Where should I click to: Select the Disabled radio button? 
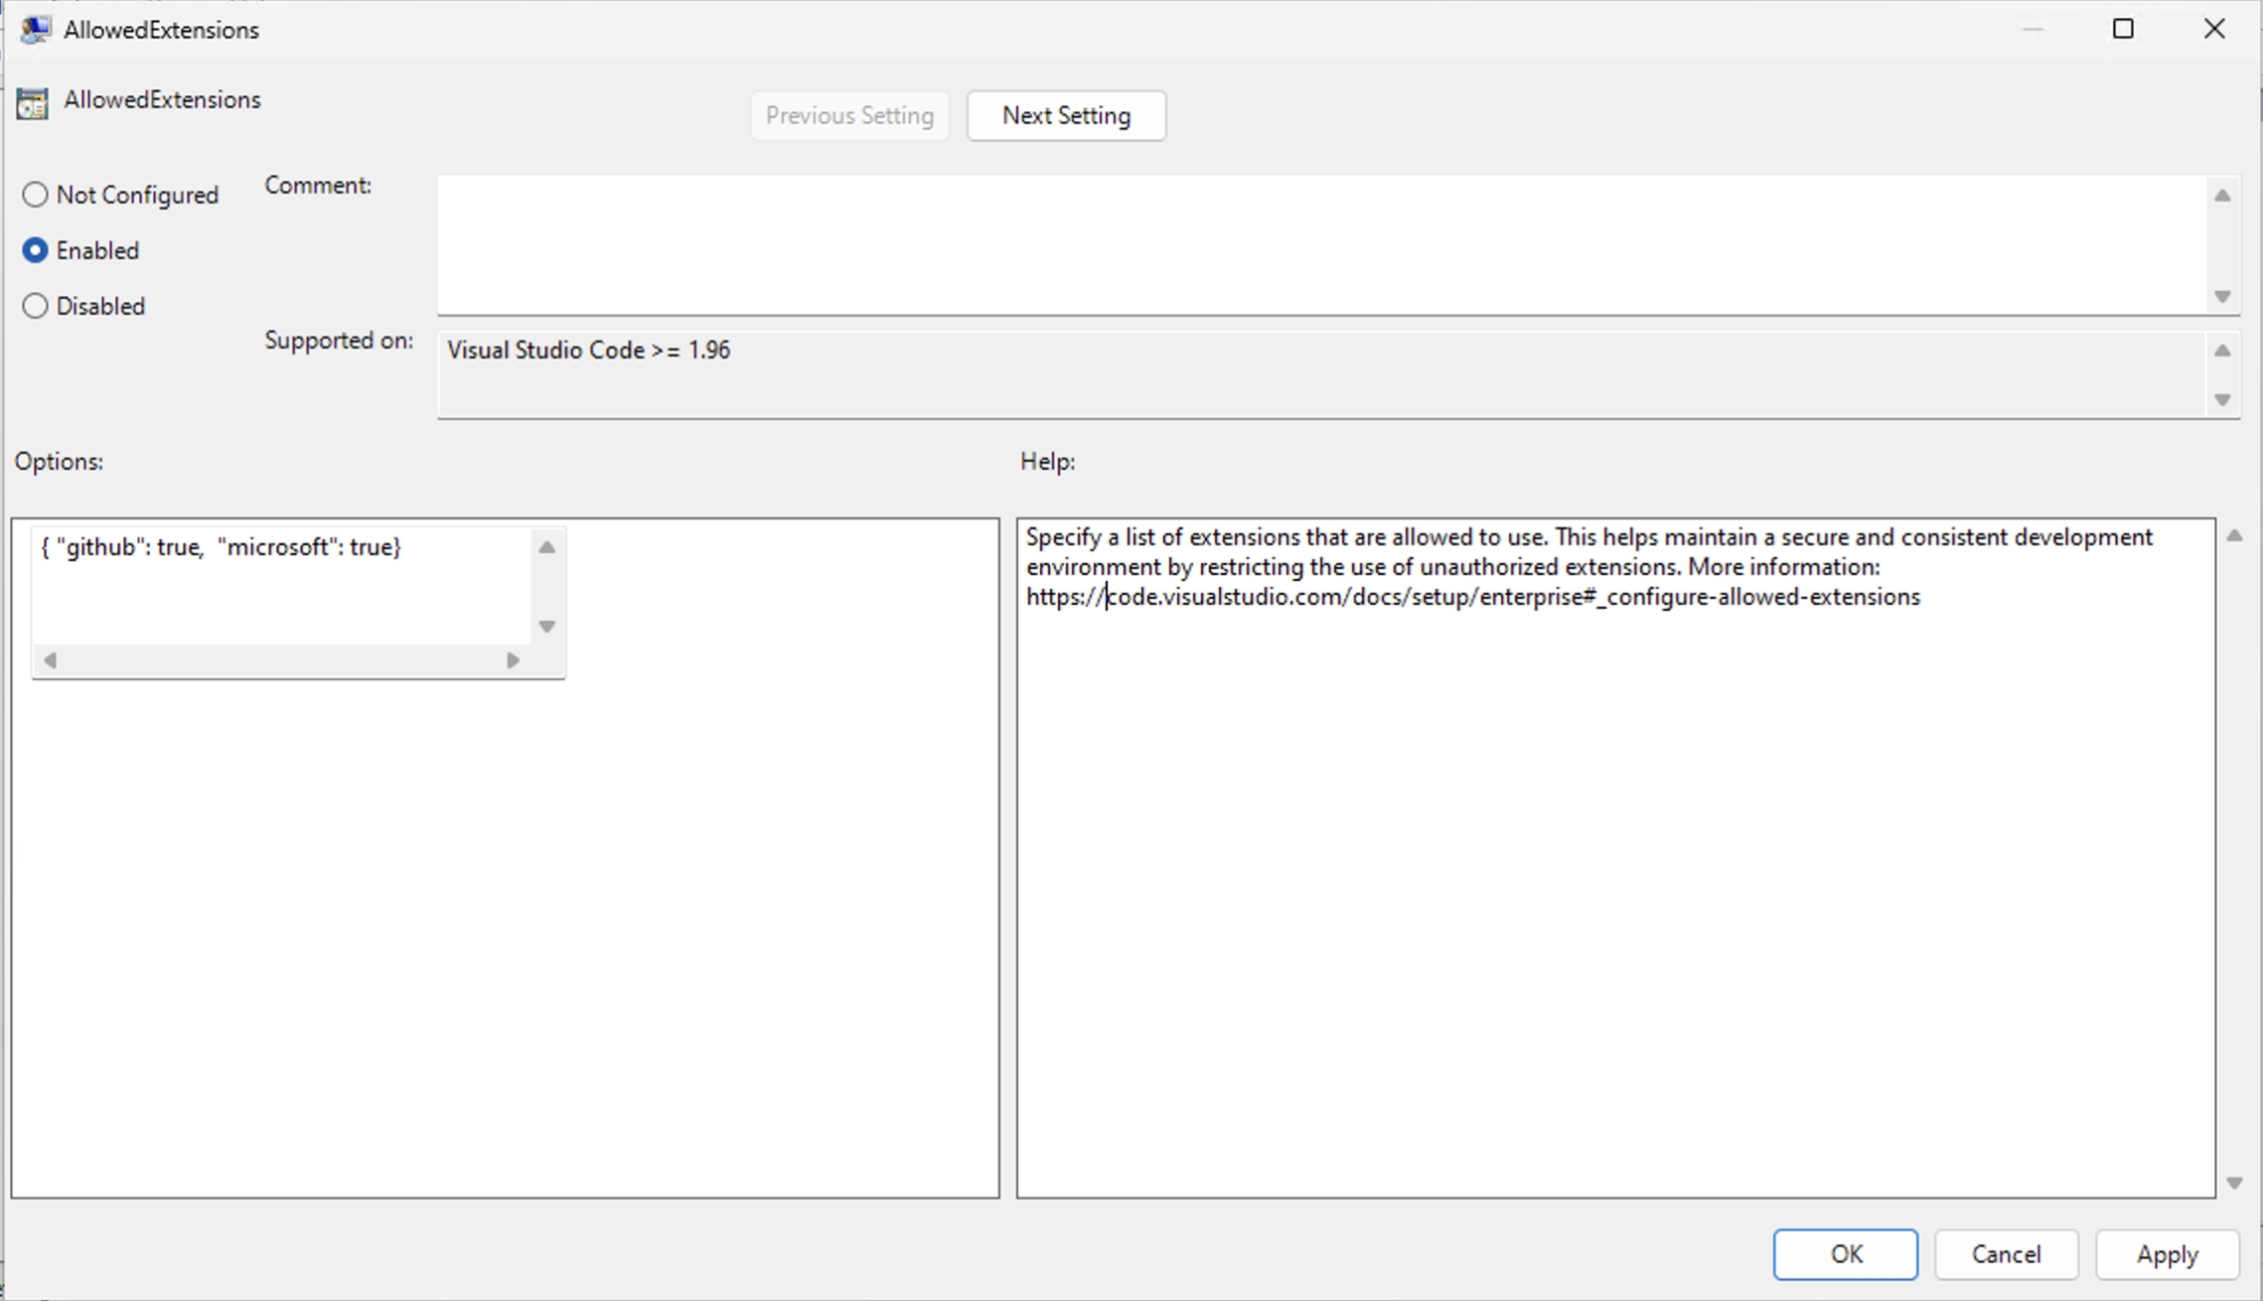coord(35,306)
